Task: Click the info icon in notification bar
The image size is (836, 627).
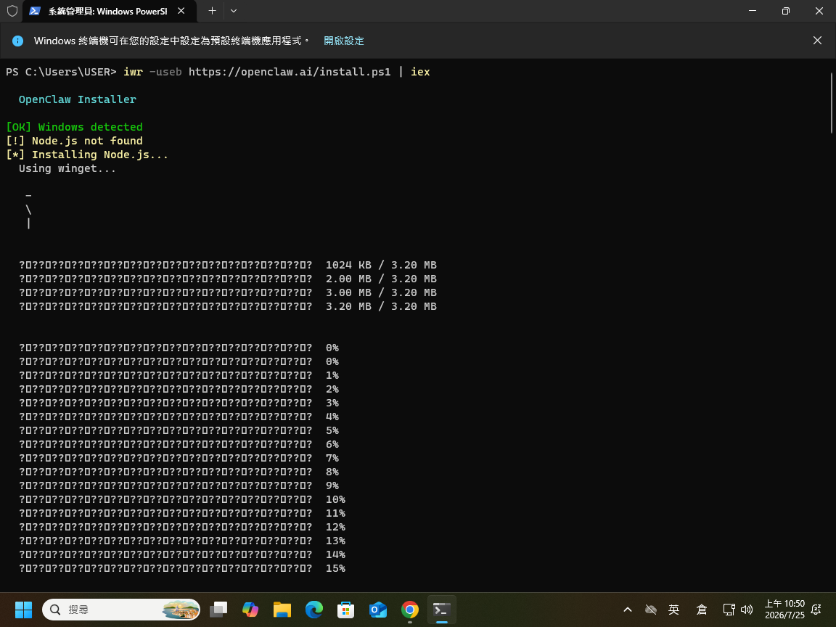Action: [x=17, y=41]
